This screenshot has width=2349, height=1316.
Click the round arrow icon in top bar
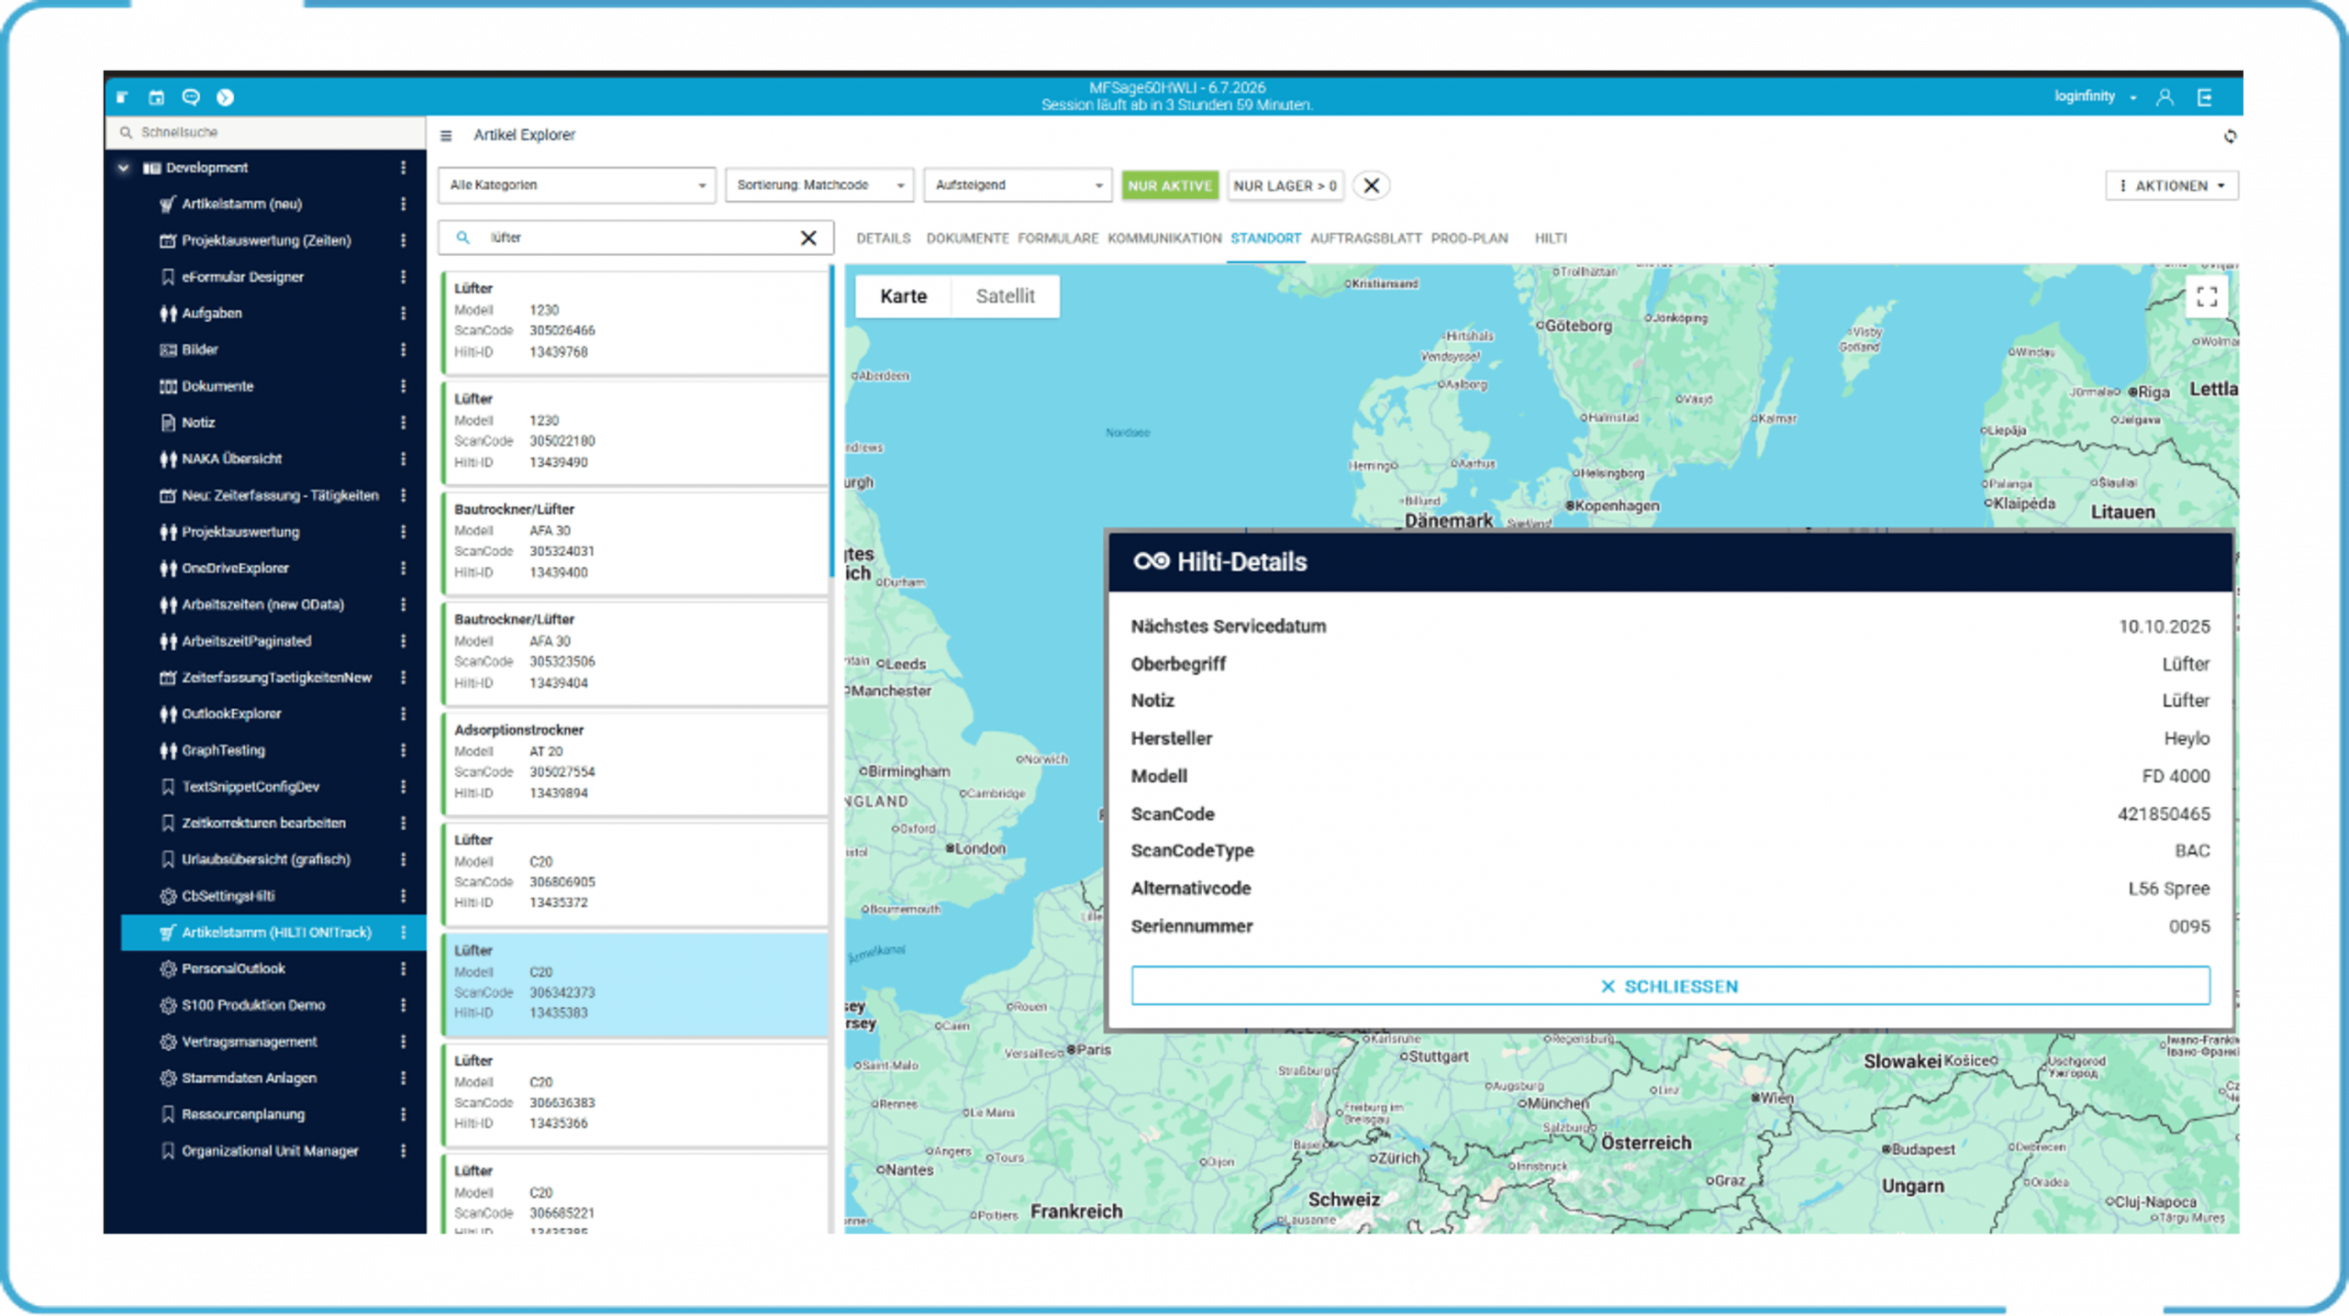point(225,97)
